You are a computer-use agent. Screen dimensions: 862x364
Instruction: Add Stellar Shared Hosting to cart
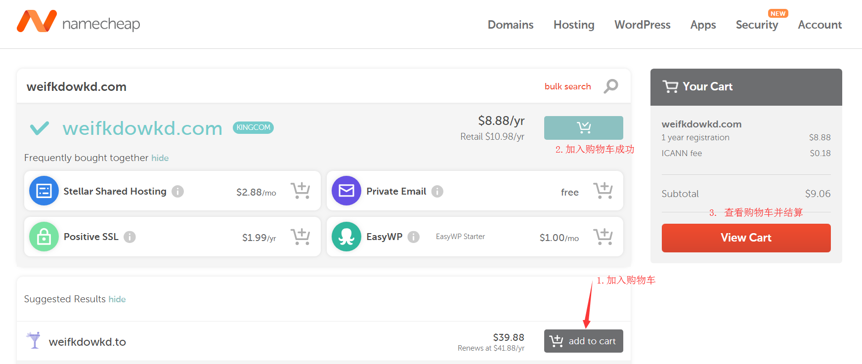coord(300,191)
